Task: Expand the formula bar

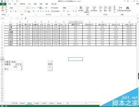Action: tap(138, 18)
